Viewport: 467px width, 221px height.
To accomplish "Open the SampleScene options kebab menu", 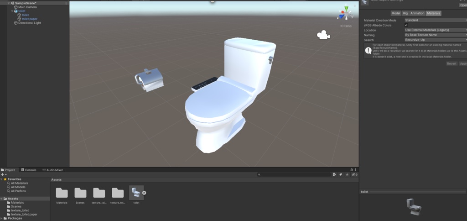I will 66,3.
